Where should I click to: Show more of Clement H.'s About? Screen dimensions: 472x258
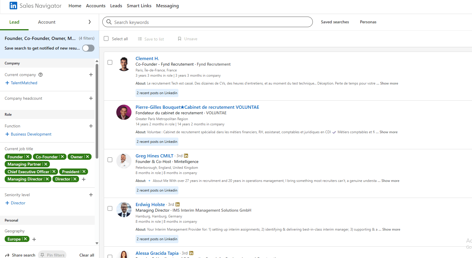(x=389, y=83)
